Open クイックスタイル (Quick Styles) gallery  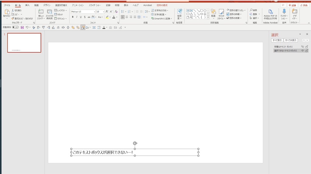coord(221,14)
